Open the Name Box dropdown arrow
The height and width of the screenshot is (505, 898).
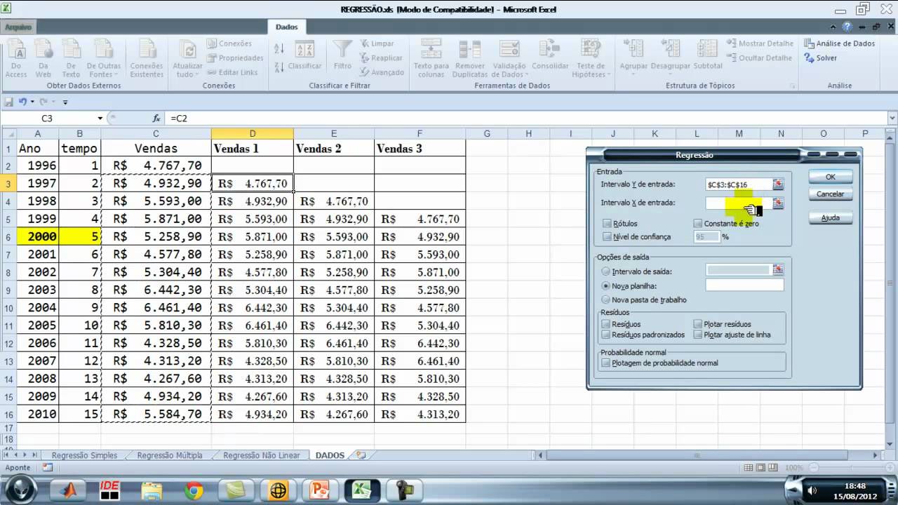[x=100, y=119]
